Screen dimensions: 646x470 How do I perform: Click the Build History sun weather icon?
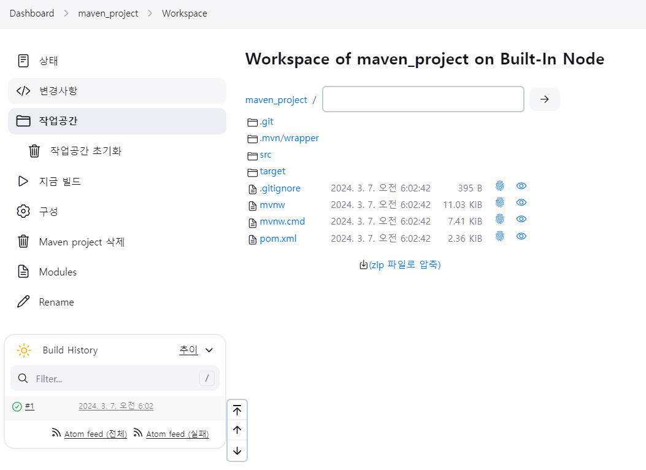pyautogui.click(x=24, y=350)
